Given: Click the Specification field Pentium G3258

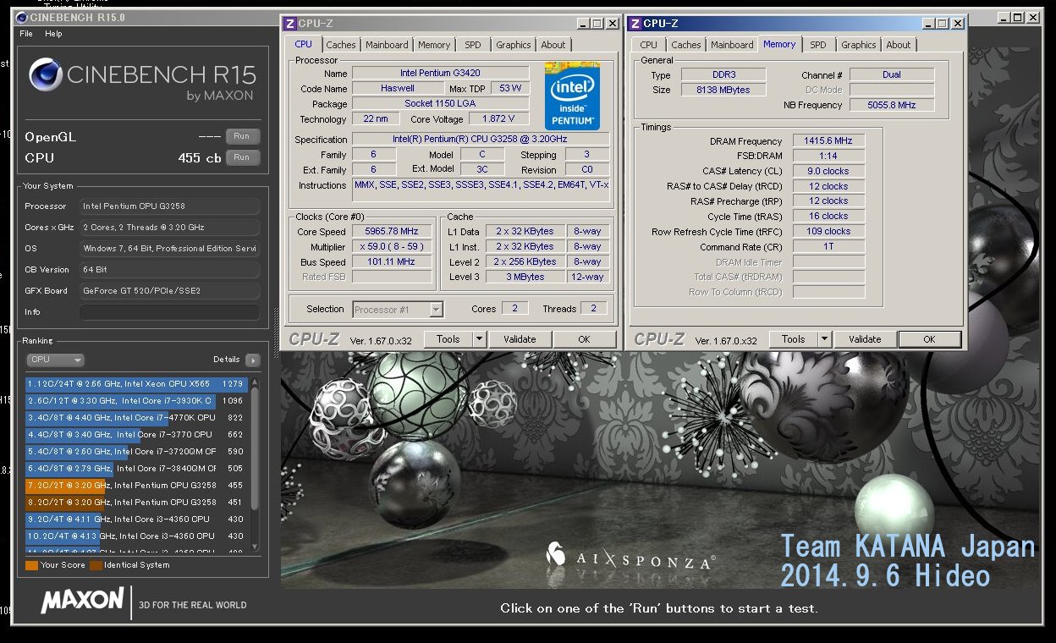Looking at the screenshot, I should (480, 140).
